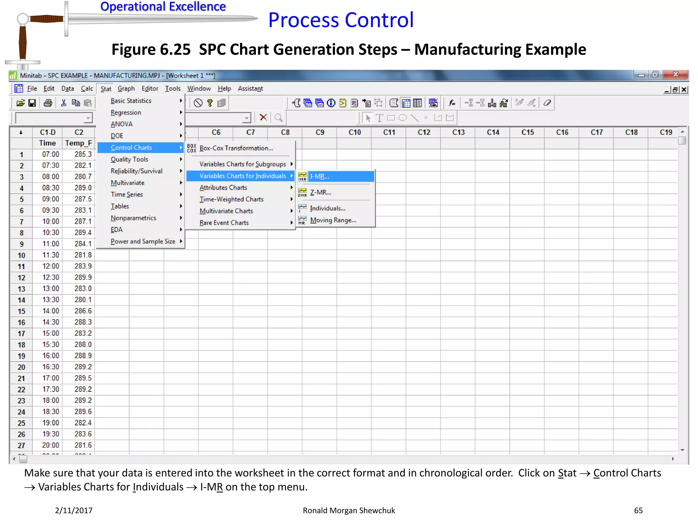This screenshot has height=524, width=698.
Task: Expand the Basic Statistics submenu
Action: tap(141, 101)
